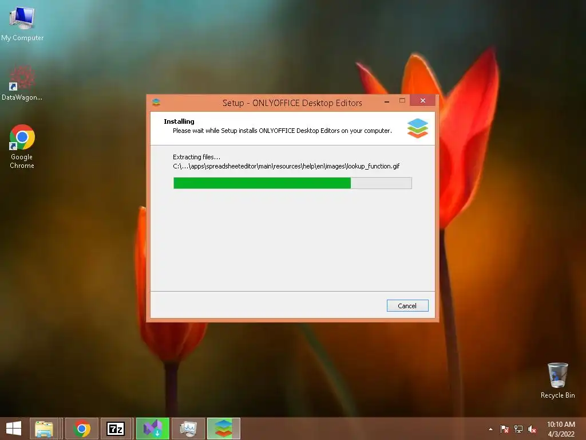Launch Chrome from the taskbar
Viewport: 586px width, 440px height.
click(82, 429)
